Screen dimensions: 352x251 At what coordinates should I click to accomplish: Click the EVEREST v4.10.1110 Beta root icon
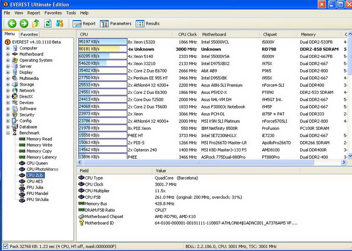pyautogui.click(x=7, y=42)
